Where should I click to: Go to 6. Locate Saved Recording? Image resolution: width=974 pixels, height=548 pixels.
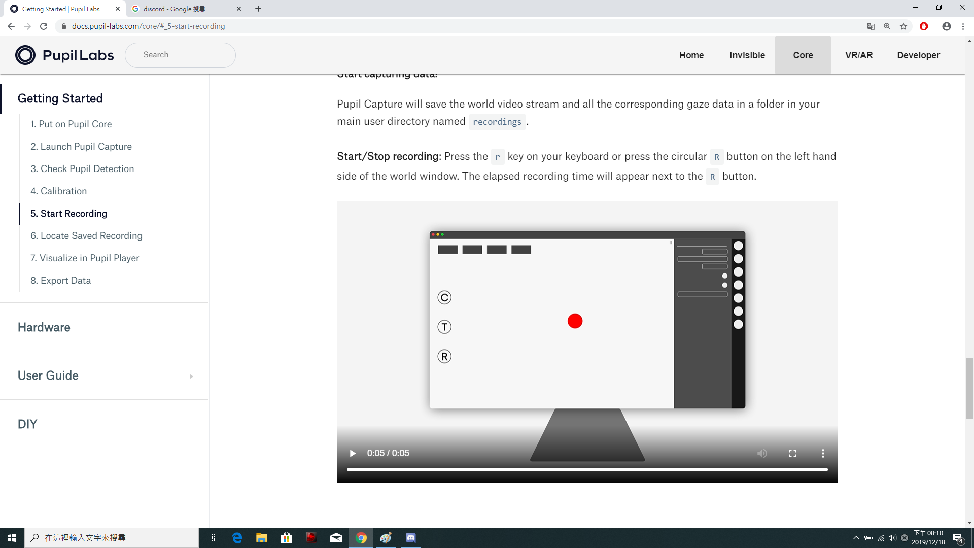(x=86, y=236)
